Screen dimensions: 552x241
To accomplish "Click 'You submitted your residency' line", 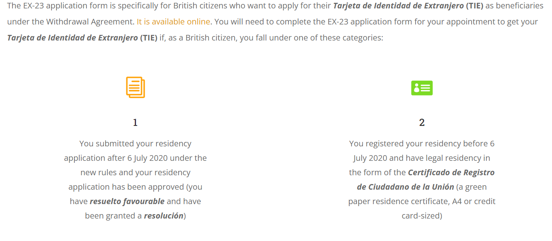I will pyautogui.click(x=135, y=144).
